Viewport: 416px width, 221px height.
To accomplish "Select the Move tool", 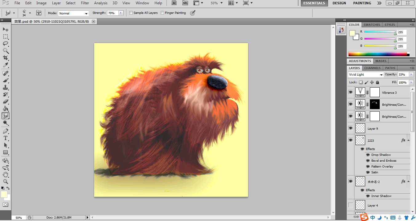I will [x=6, y=29].
